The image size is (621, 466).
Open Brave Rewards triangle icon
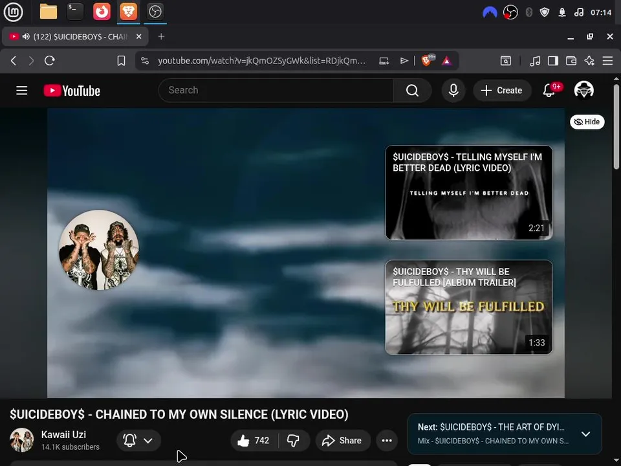click(447, 61)
